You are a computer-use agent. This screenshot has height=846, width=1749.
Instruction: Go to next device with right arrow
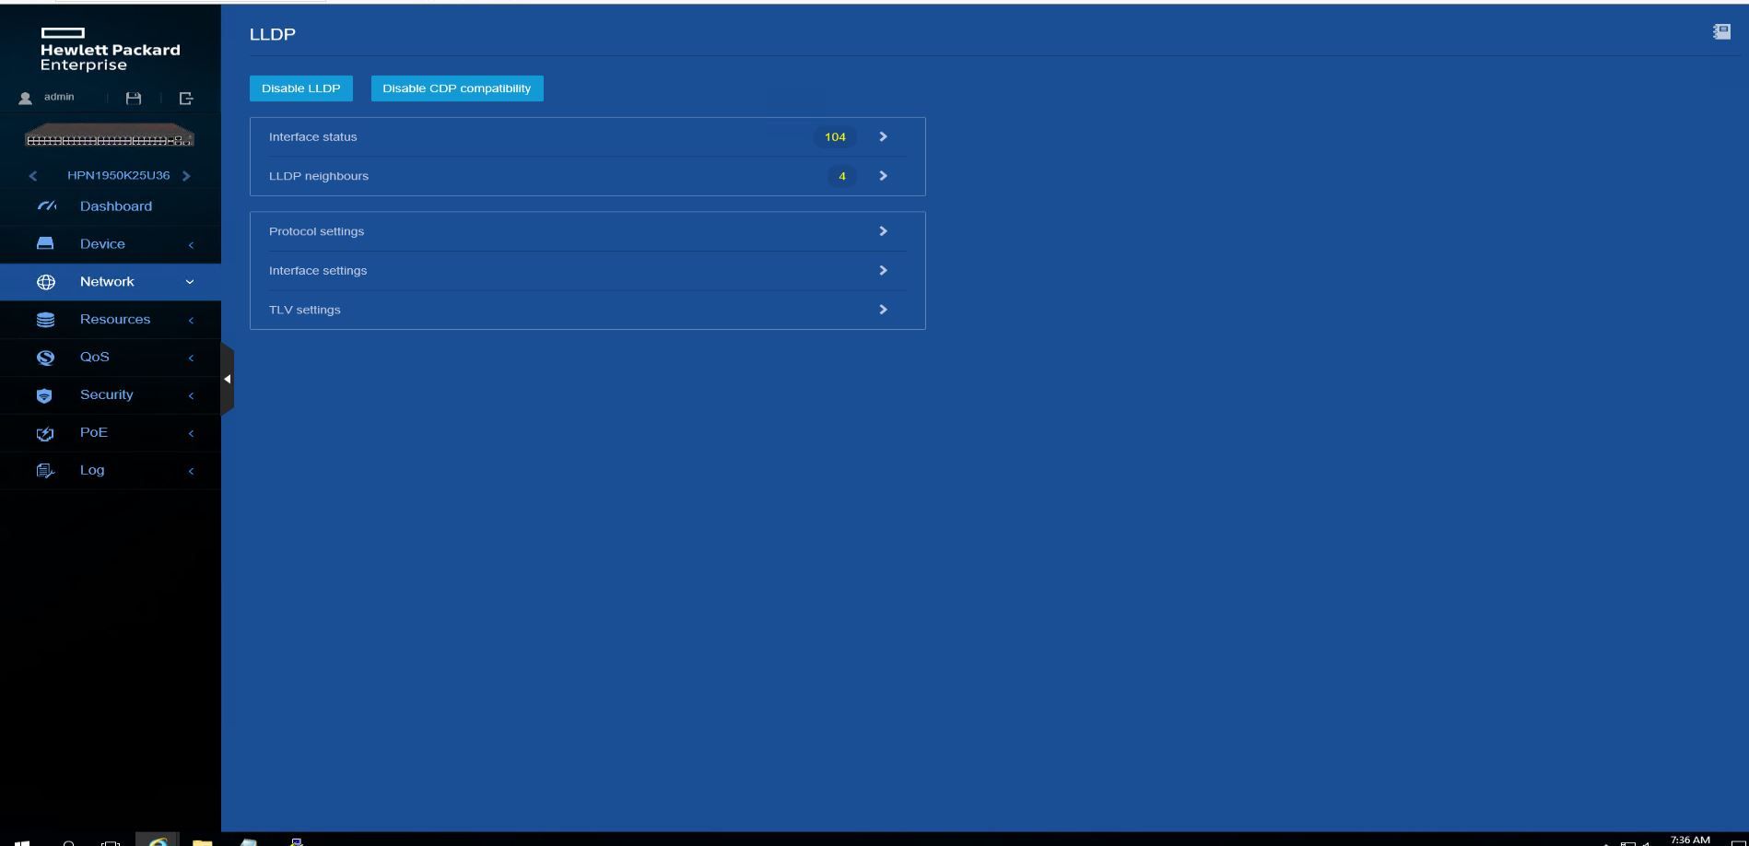pyautogui.click(x=186, y=175)
